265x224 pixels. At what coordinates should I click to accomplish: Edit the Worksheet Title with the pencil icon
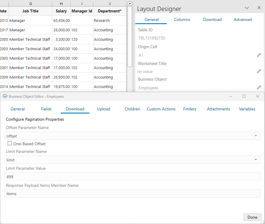[259, 71]
